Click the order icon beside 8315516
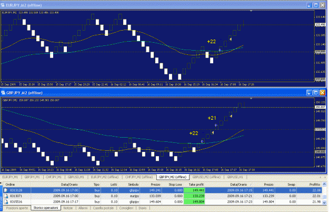Viewport: 329px width, 212px height. [x=6, y=202]
